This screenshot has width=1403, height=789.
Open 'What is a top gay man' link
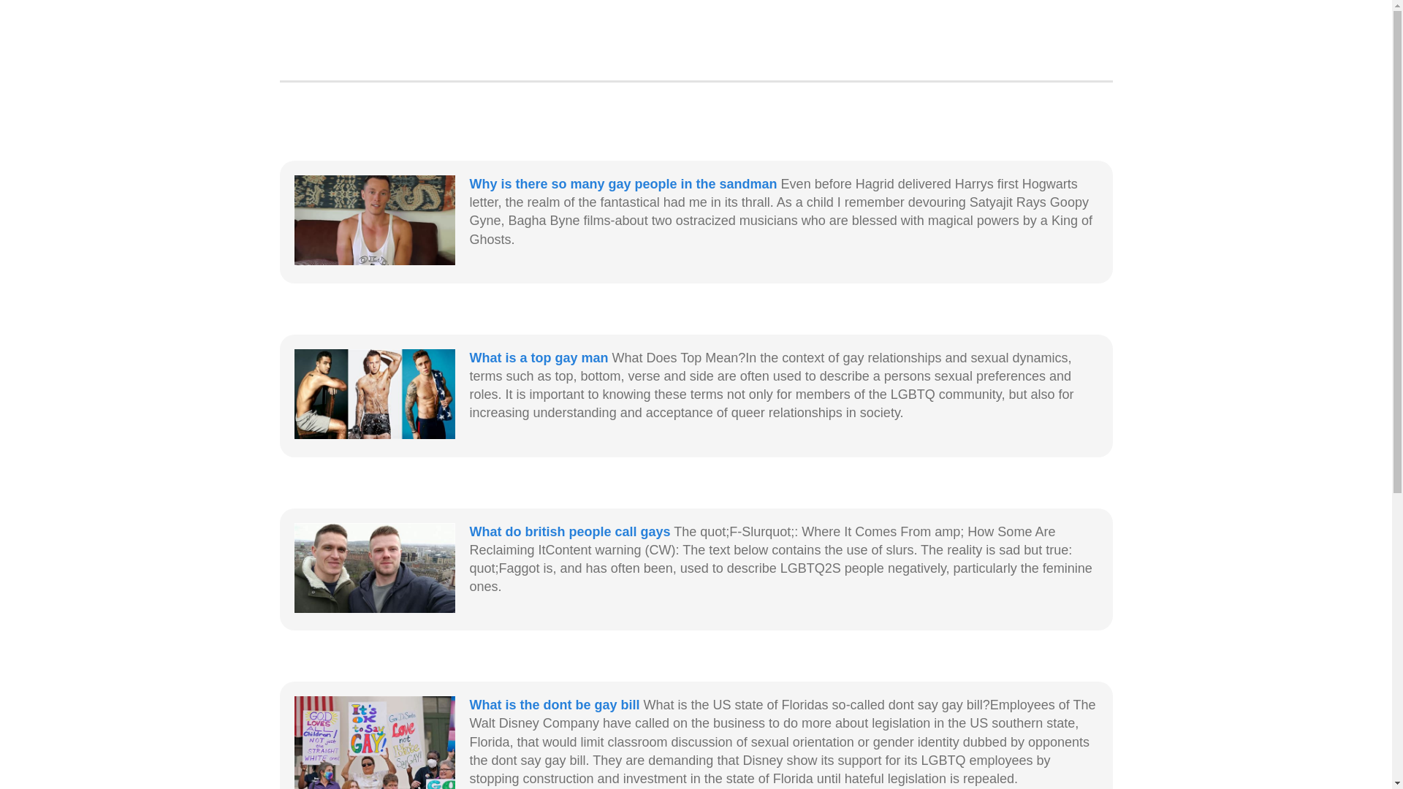pyautogui.click(x=539, y=358)
